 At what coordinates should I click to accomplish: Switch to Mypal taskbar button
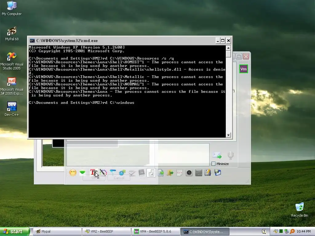tap(57, 231)
